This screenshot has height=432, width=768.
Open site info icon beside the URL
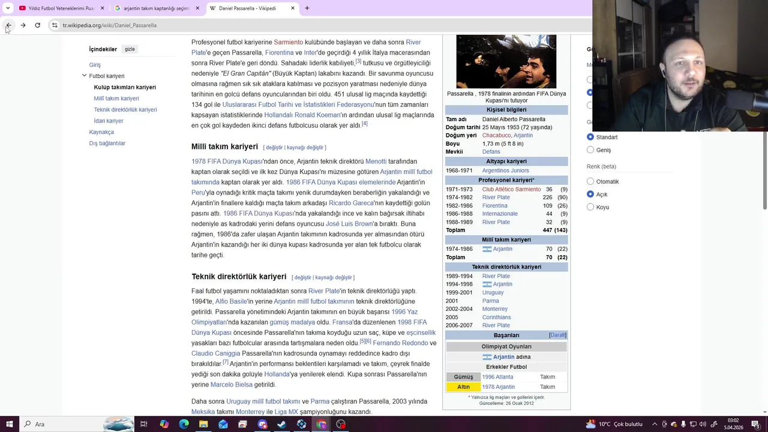[x=55, y=25]
